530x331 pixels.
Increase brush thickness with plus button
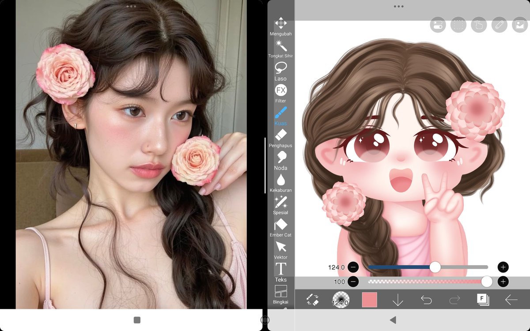click(x=503, y=267)
